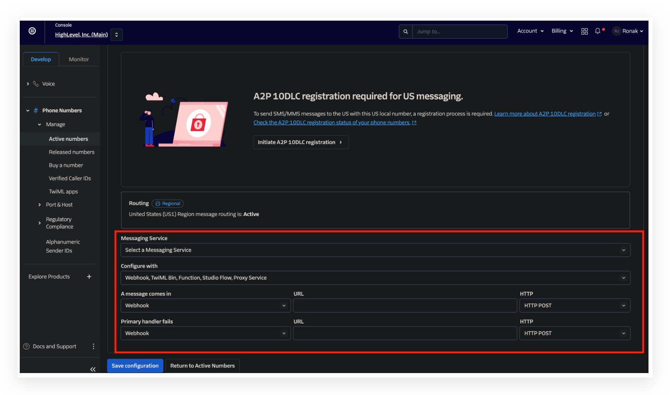
Task: Open the Select a Messaging Service dropdown
Action: point(375,250)
